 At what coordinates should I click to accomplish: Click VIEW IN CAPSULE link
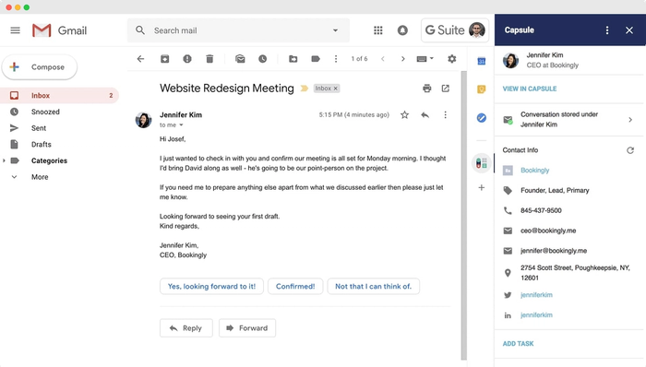(x=530, y=89)
